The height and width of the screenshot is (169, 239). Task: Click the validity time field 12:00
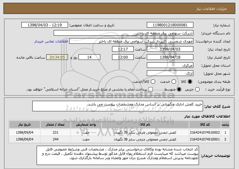point(123,57)
